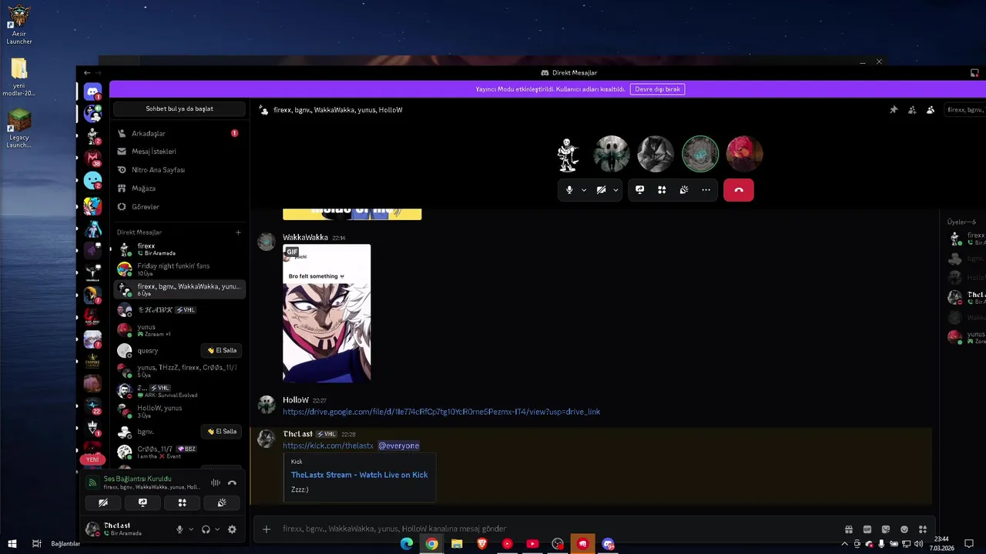Open yunus Zoream direct message

coord(178,330)
